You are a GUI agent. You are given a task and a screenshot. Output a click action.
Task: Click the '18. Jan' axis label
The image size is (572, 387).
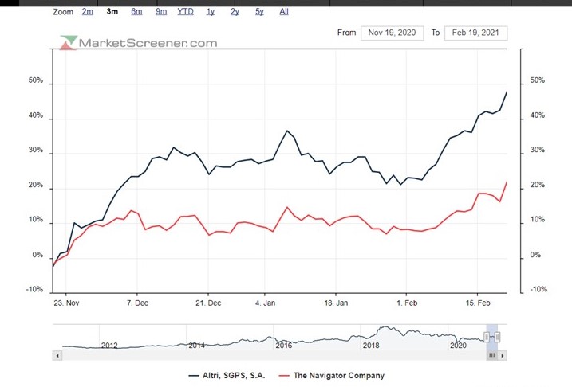[x=336, y=303]
